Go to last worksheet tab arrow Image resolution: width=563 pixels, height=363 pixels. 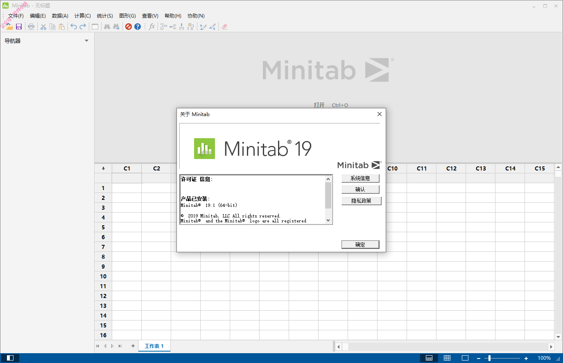click(120, 346)
